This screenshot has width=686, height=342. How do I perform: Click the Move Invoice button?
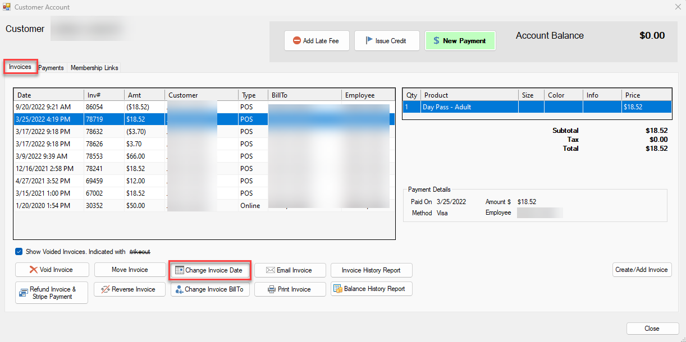pos(130,270)
